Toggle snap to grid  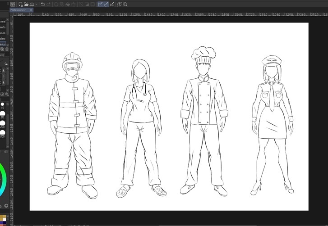(112, 4)
